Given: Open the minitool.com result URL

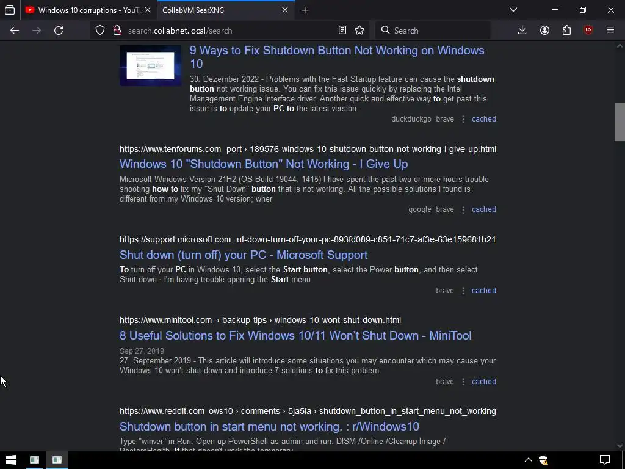Looking at the screenshot, I should click(260, 320).
